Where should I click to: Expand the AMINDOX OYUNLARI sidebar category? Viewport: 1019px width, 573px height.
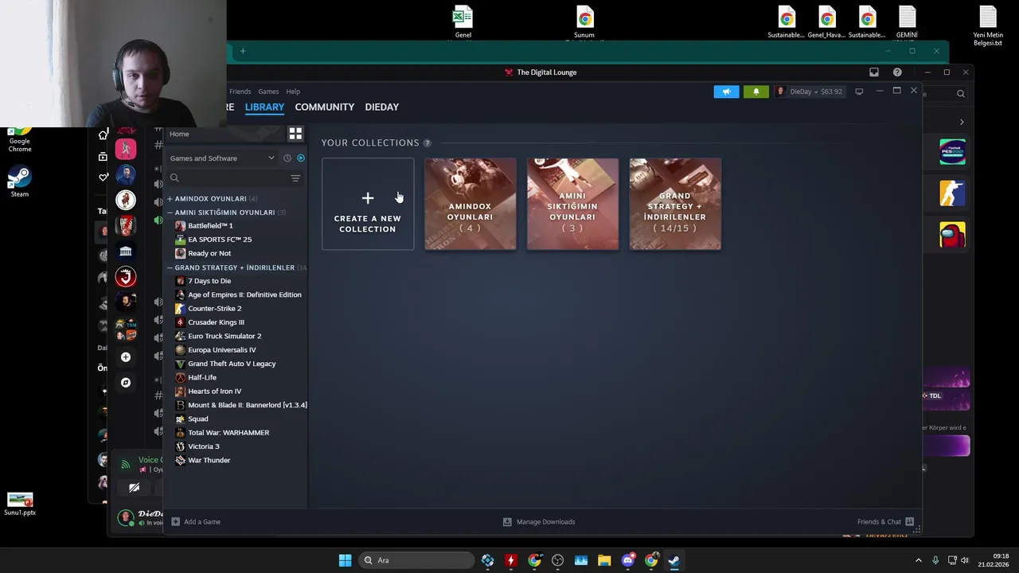170,198
